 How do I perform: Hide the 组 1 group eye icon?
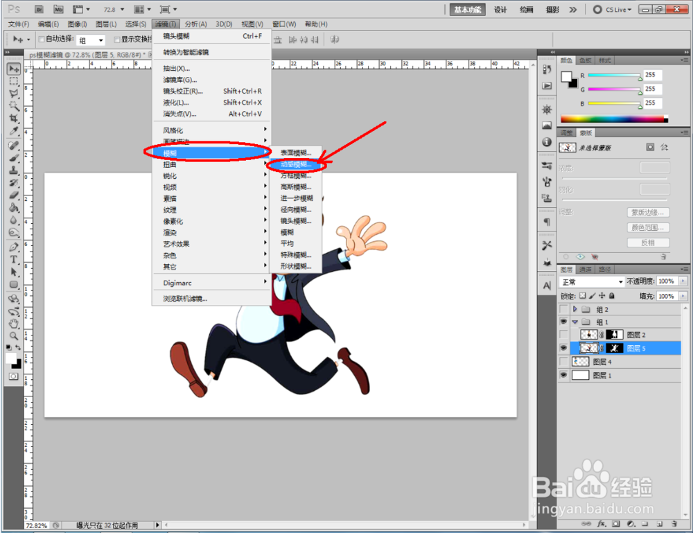point(563,322)
